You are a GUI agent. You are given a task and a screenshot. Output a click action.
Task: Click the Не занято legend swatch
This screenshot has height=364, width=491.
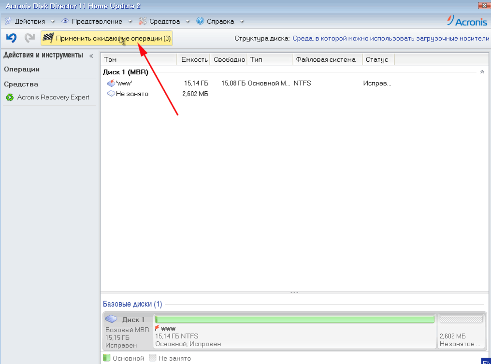[x=153, y=358]
